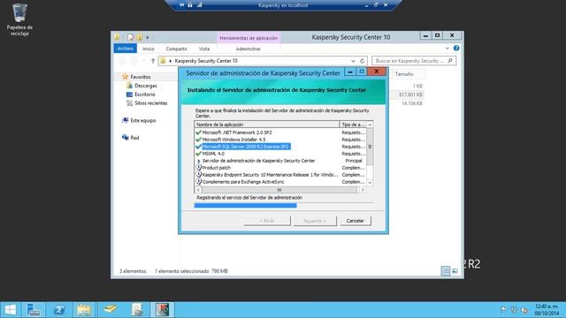Click the Kaspersky Security Center 10 address path
This screenshot has height=318, width=566.
[x=206, y=61]
